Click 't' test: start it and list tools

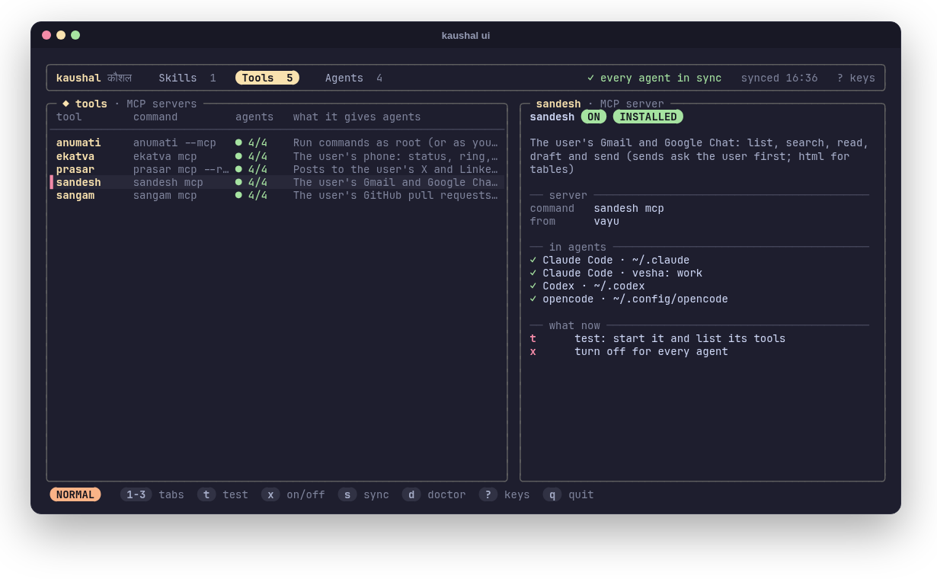coord(657,338)
